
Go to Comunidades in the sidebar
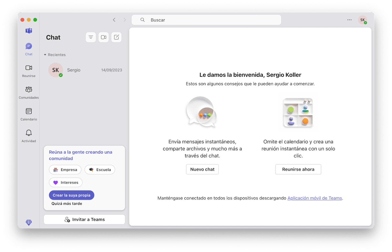click(x=29, y=92)
